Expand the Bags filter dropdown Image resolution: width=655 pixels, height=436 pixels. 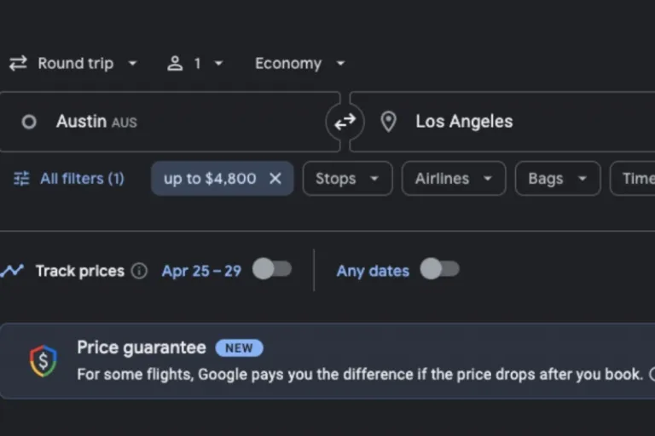click(x=557, y=179)
